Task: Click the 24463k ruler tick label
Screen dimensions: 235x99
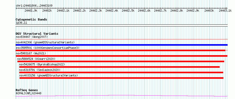Action: (209, 11)
